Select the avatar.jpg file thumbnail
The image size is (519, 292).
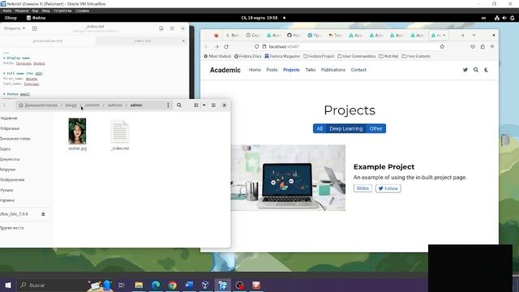77,131
